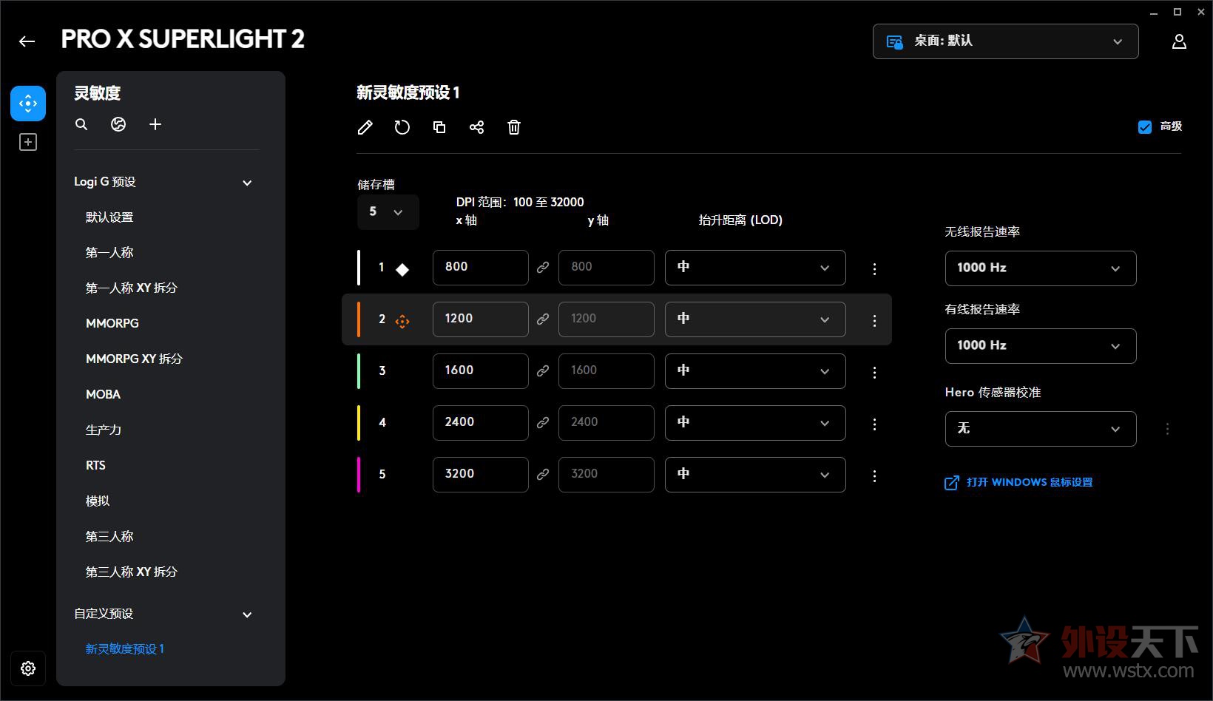Screen dimensions: 1213x701
Task: Select the RTS preset
Action: pyautogui.click(x=95, y=466)
